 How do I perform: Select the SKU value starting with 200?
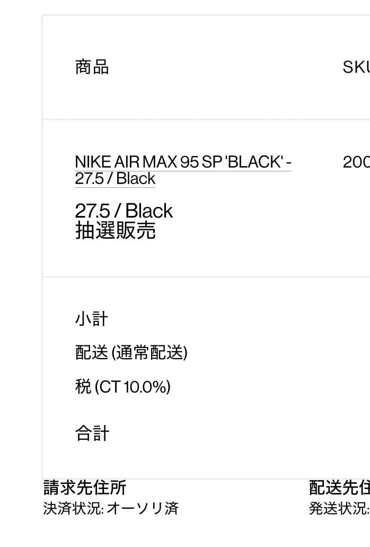tap(358, 162)
